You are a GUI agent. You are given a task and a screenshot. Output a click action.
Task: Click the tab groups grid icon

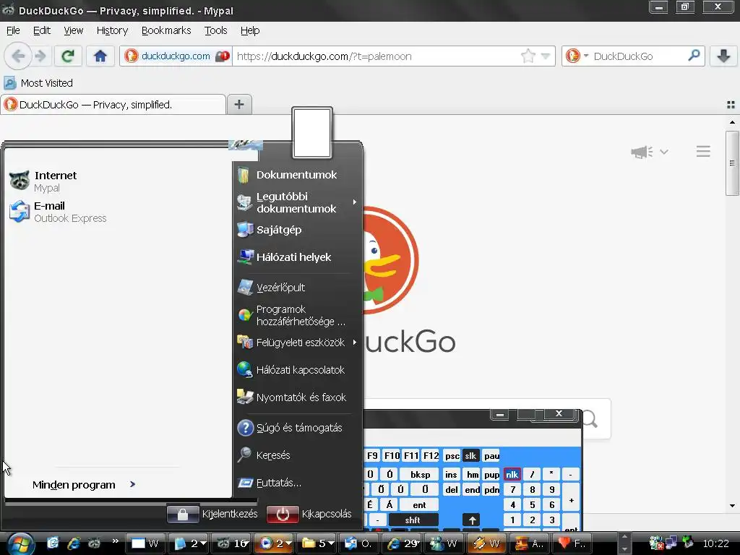[x=731, y=105]
